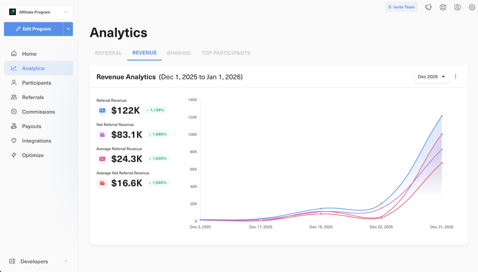The height and width of the screenshot is (272, 478).
Task: Switch to the Referral tab
Action: pyautogui.click(x=108, y=53)
